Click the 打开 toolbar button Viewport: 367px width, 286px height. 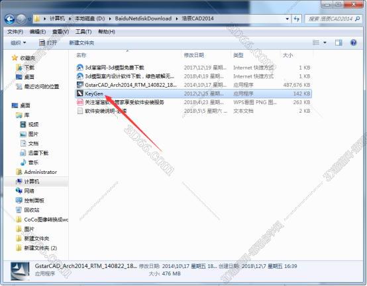(48, 43)
